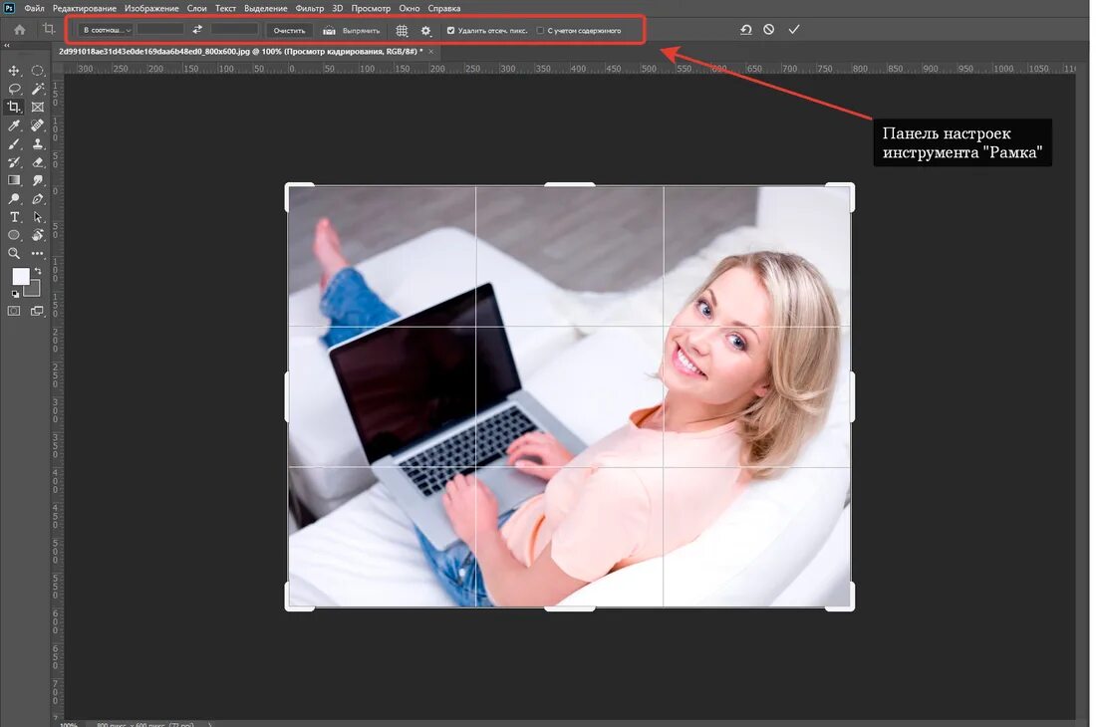Open the Edit Toolbar three-dots menu

coord(38,254)
